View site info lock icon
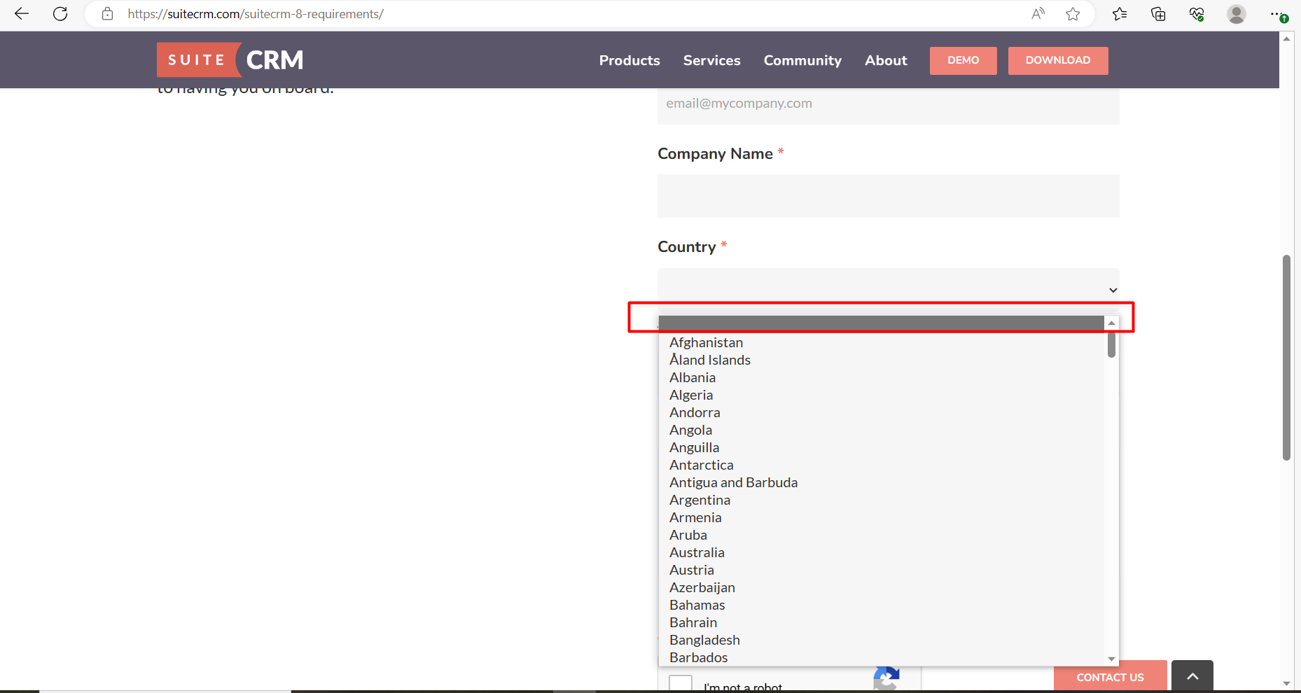This screenshot has height=693, width=1301. pos(107,14)
